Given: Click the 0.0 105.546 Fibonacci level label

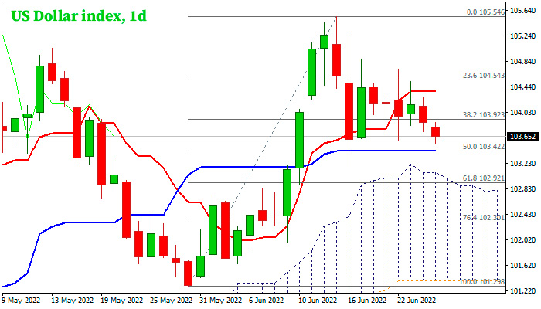Looking at the screenshot, I should 486,12.
